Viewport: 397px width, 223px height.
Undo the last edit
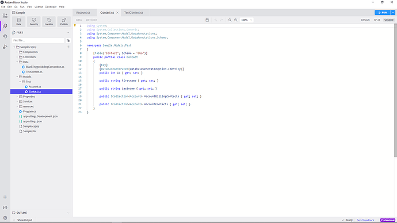tap(216, 20)
